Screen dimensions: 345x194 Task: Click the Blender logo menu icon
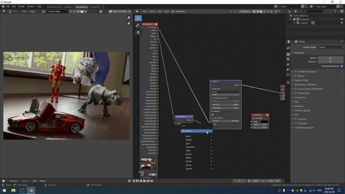(3, 6)
